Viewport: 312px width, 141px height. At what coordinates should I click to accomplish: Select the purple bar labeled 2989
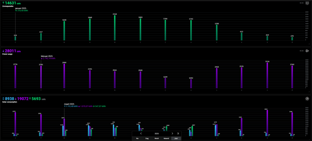click(64, 76)
